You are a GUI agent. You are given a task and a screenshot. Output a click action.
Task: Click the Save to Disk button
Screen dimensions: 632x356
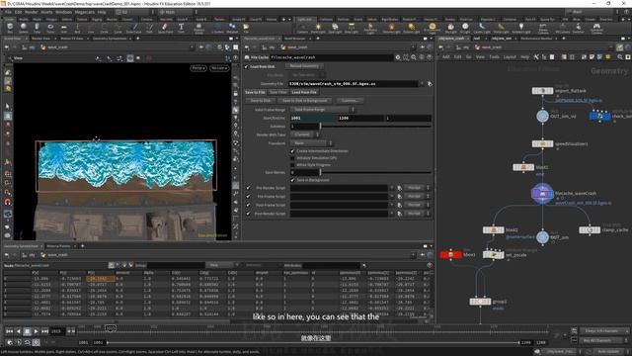click(261, 101)
